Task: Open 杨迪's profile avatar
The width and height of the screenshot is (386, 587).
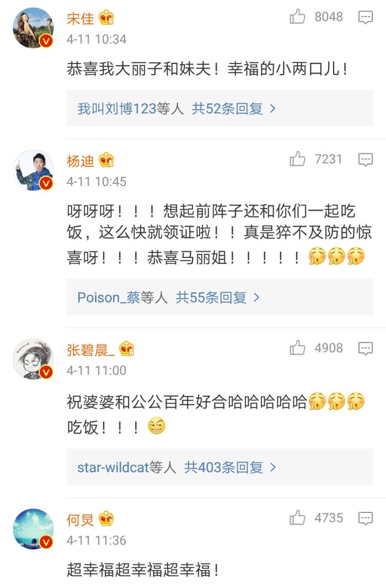Action: click(33, 170)
